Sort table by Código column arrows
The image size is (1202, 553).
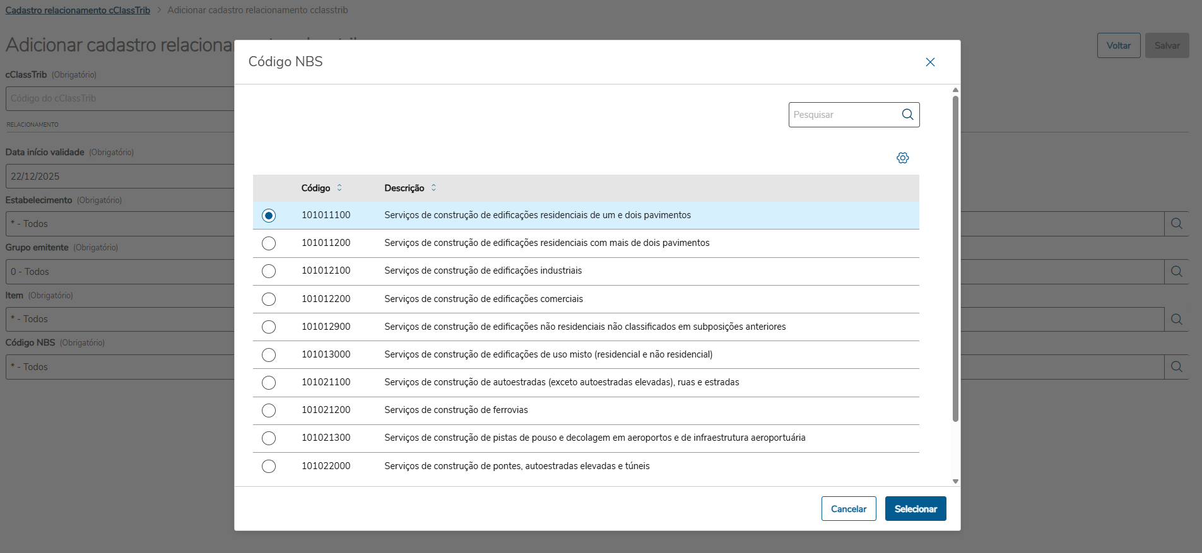click(339, 188)
